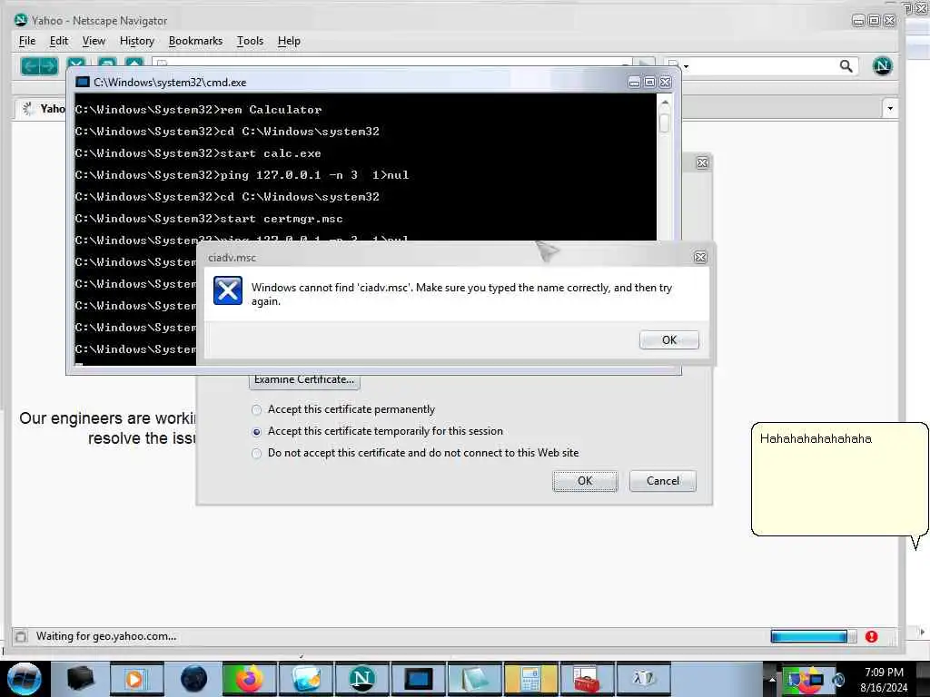The height and width of the screenshot is (697, 930).
Task: Click the 'start calc.exe' line in cmd
Action: click(x=197, y=153)
